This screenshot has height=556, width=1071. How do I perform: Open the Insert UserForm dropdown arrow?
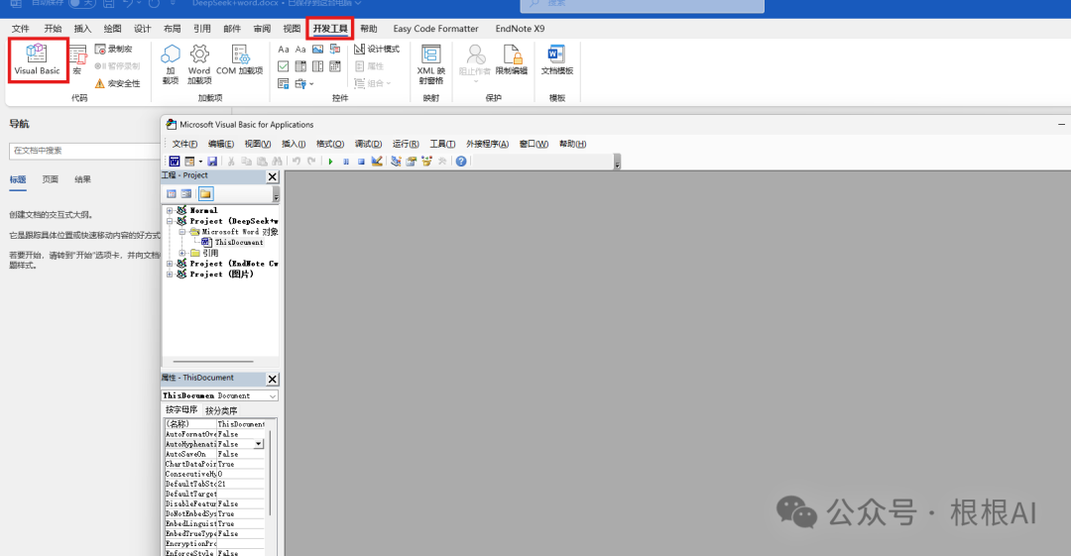click(200, 162)
